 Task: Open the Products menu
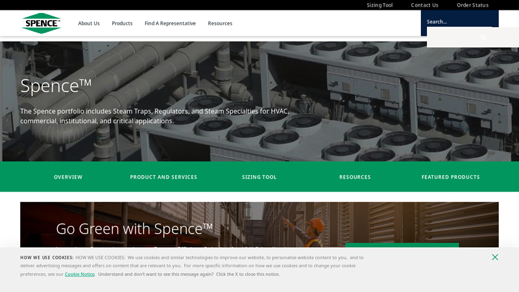pyautogui.click(x=122, y=23)
